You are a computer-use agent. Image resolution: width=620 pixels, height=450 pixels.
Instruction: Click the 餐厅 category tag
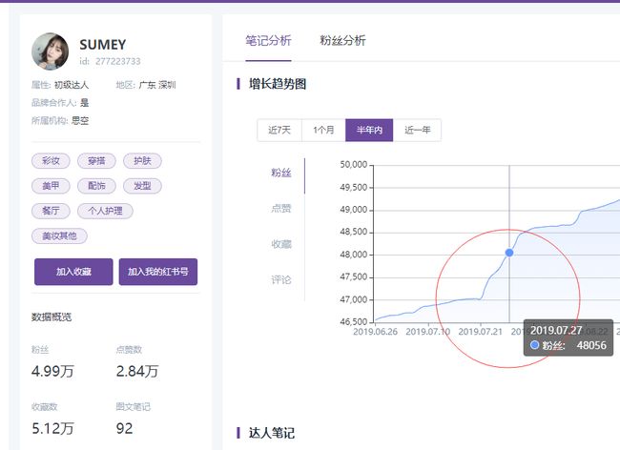tap(51, 211)
